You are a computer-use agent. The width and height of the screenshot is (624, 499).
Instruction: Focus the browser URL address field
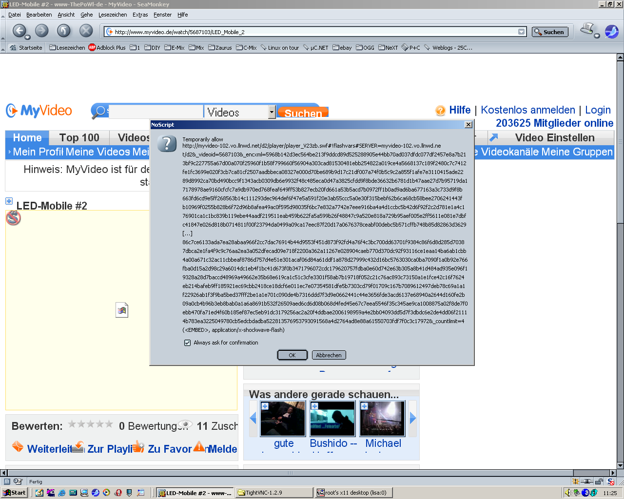pyautogui.click(x=315, y=32)
